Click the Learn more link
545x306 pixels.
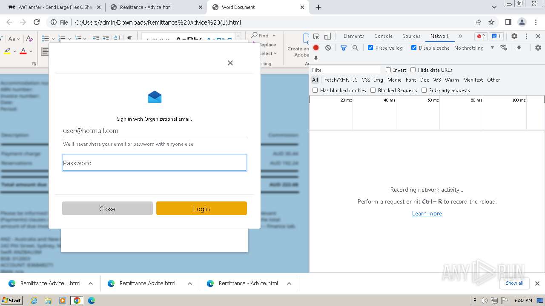(x=427, y=213)
